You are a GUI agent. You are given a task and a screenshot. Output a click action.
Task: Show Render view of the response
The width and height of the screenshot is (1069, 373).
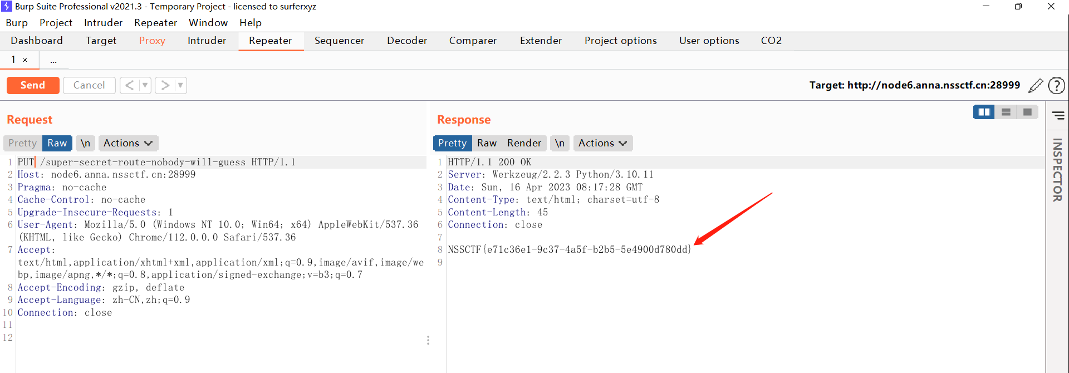pyautogui.click(x=524, y=143)
